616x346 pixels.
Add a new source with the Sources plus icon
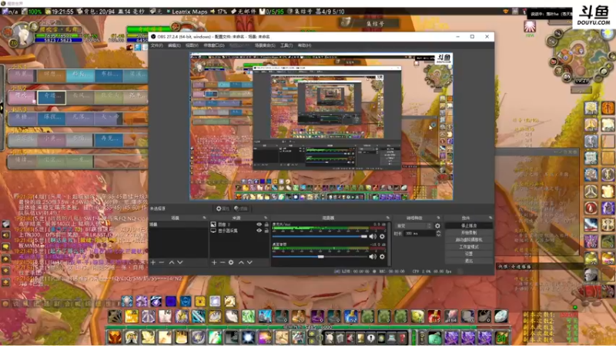pos(214,262)
